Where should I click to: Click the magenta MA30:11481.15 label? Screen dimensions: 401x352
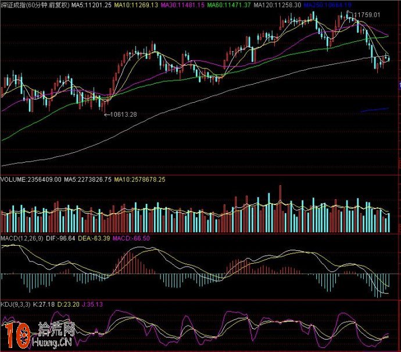[182, 5]
